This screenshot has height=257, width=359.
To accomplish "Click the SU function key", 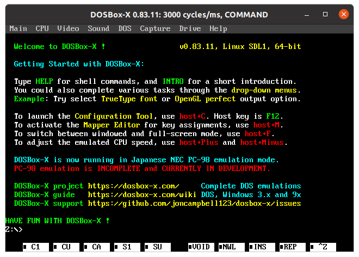I will [x=158, y=247].
